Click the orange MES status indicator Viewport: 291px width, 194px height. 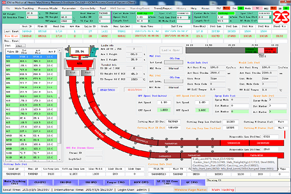pos(274,8)
